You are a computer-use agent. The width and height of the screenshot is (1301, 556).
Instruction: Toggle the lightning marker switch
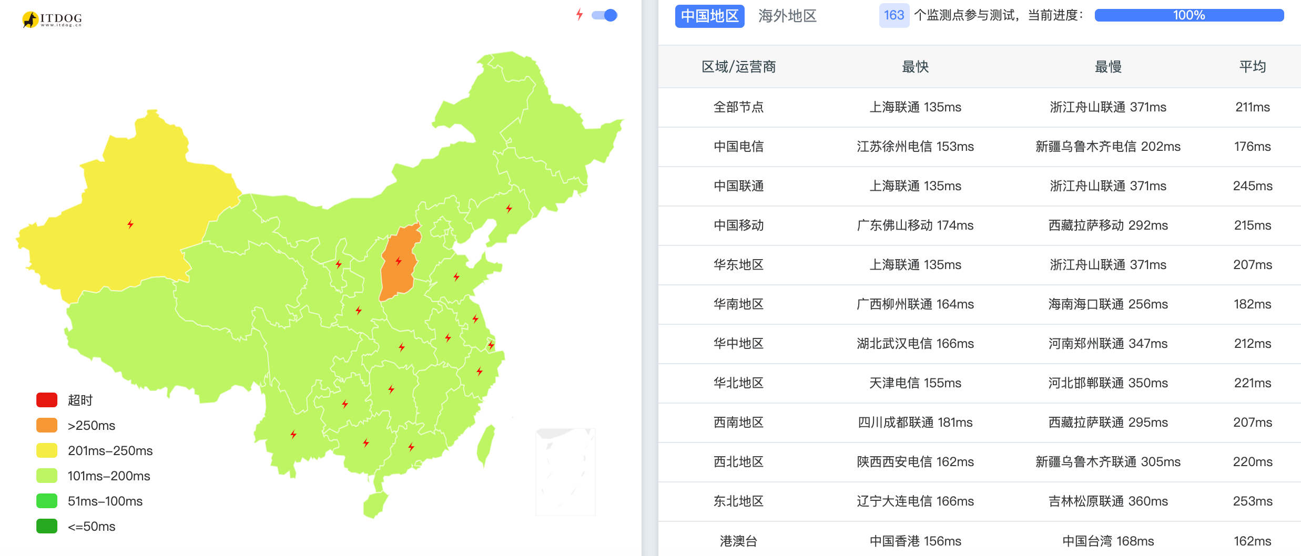604,15
